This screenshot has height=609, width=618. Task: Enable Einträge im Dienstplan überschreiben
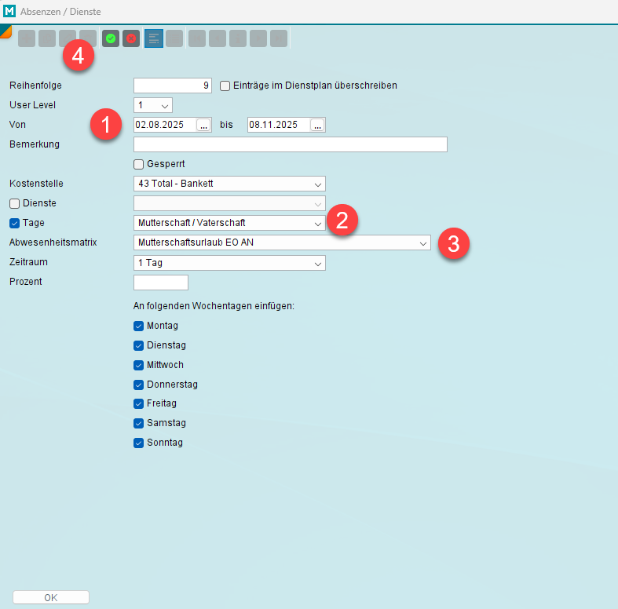tap(225, 86)
